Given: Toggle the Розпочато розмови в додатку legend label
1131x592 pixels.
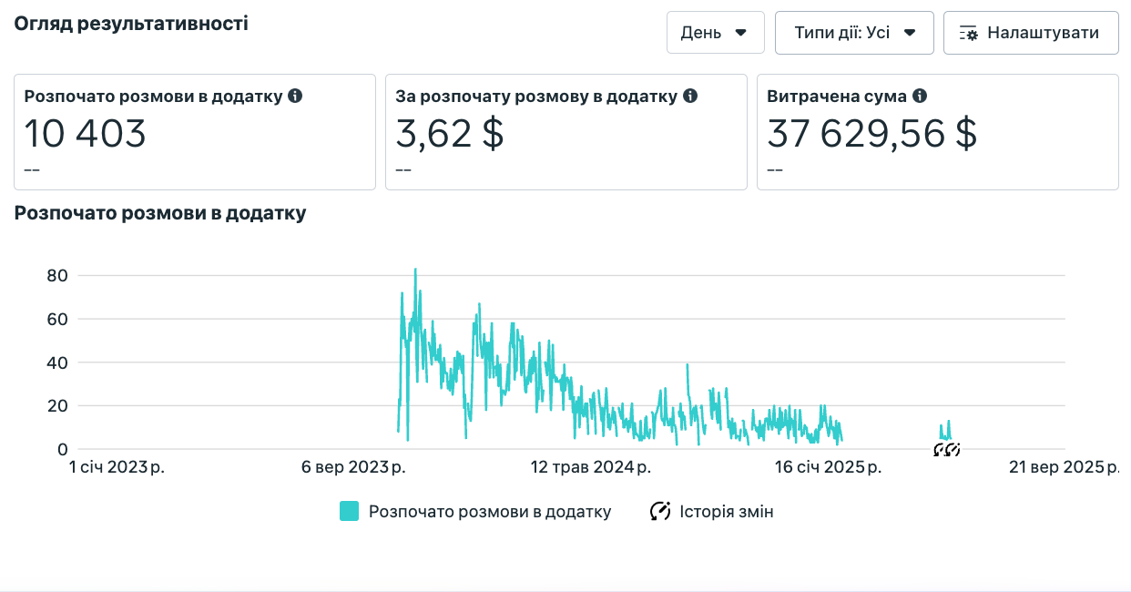Looking at the screenshot, I should click(489, 512).
